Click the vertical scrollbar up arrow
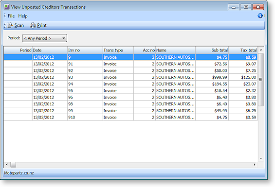This screenshot has width=275, height=187. click(261, 50)
